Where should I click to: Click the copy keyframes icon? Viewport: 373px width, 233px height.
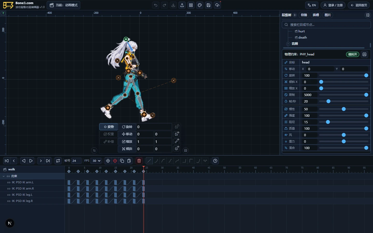point(122,161)
